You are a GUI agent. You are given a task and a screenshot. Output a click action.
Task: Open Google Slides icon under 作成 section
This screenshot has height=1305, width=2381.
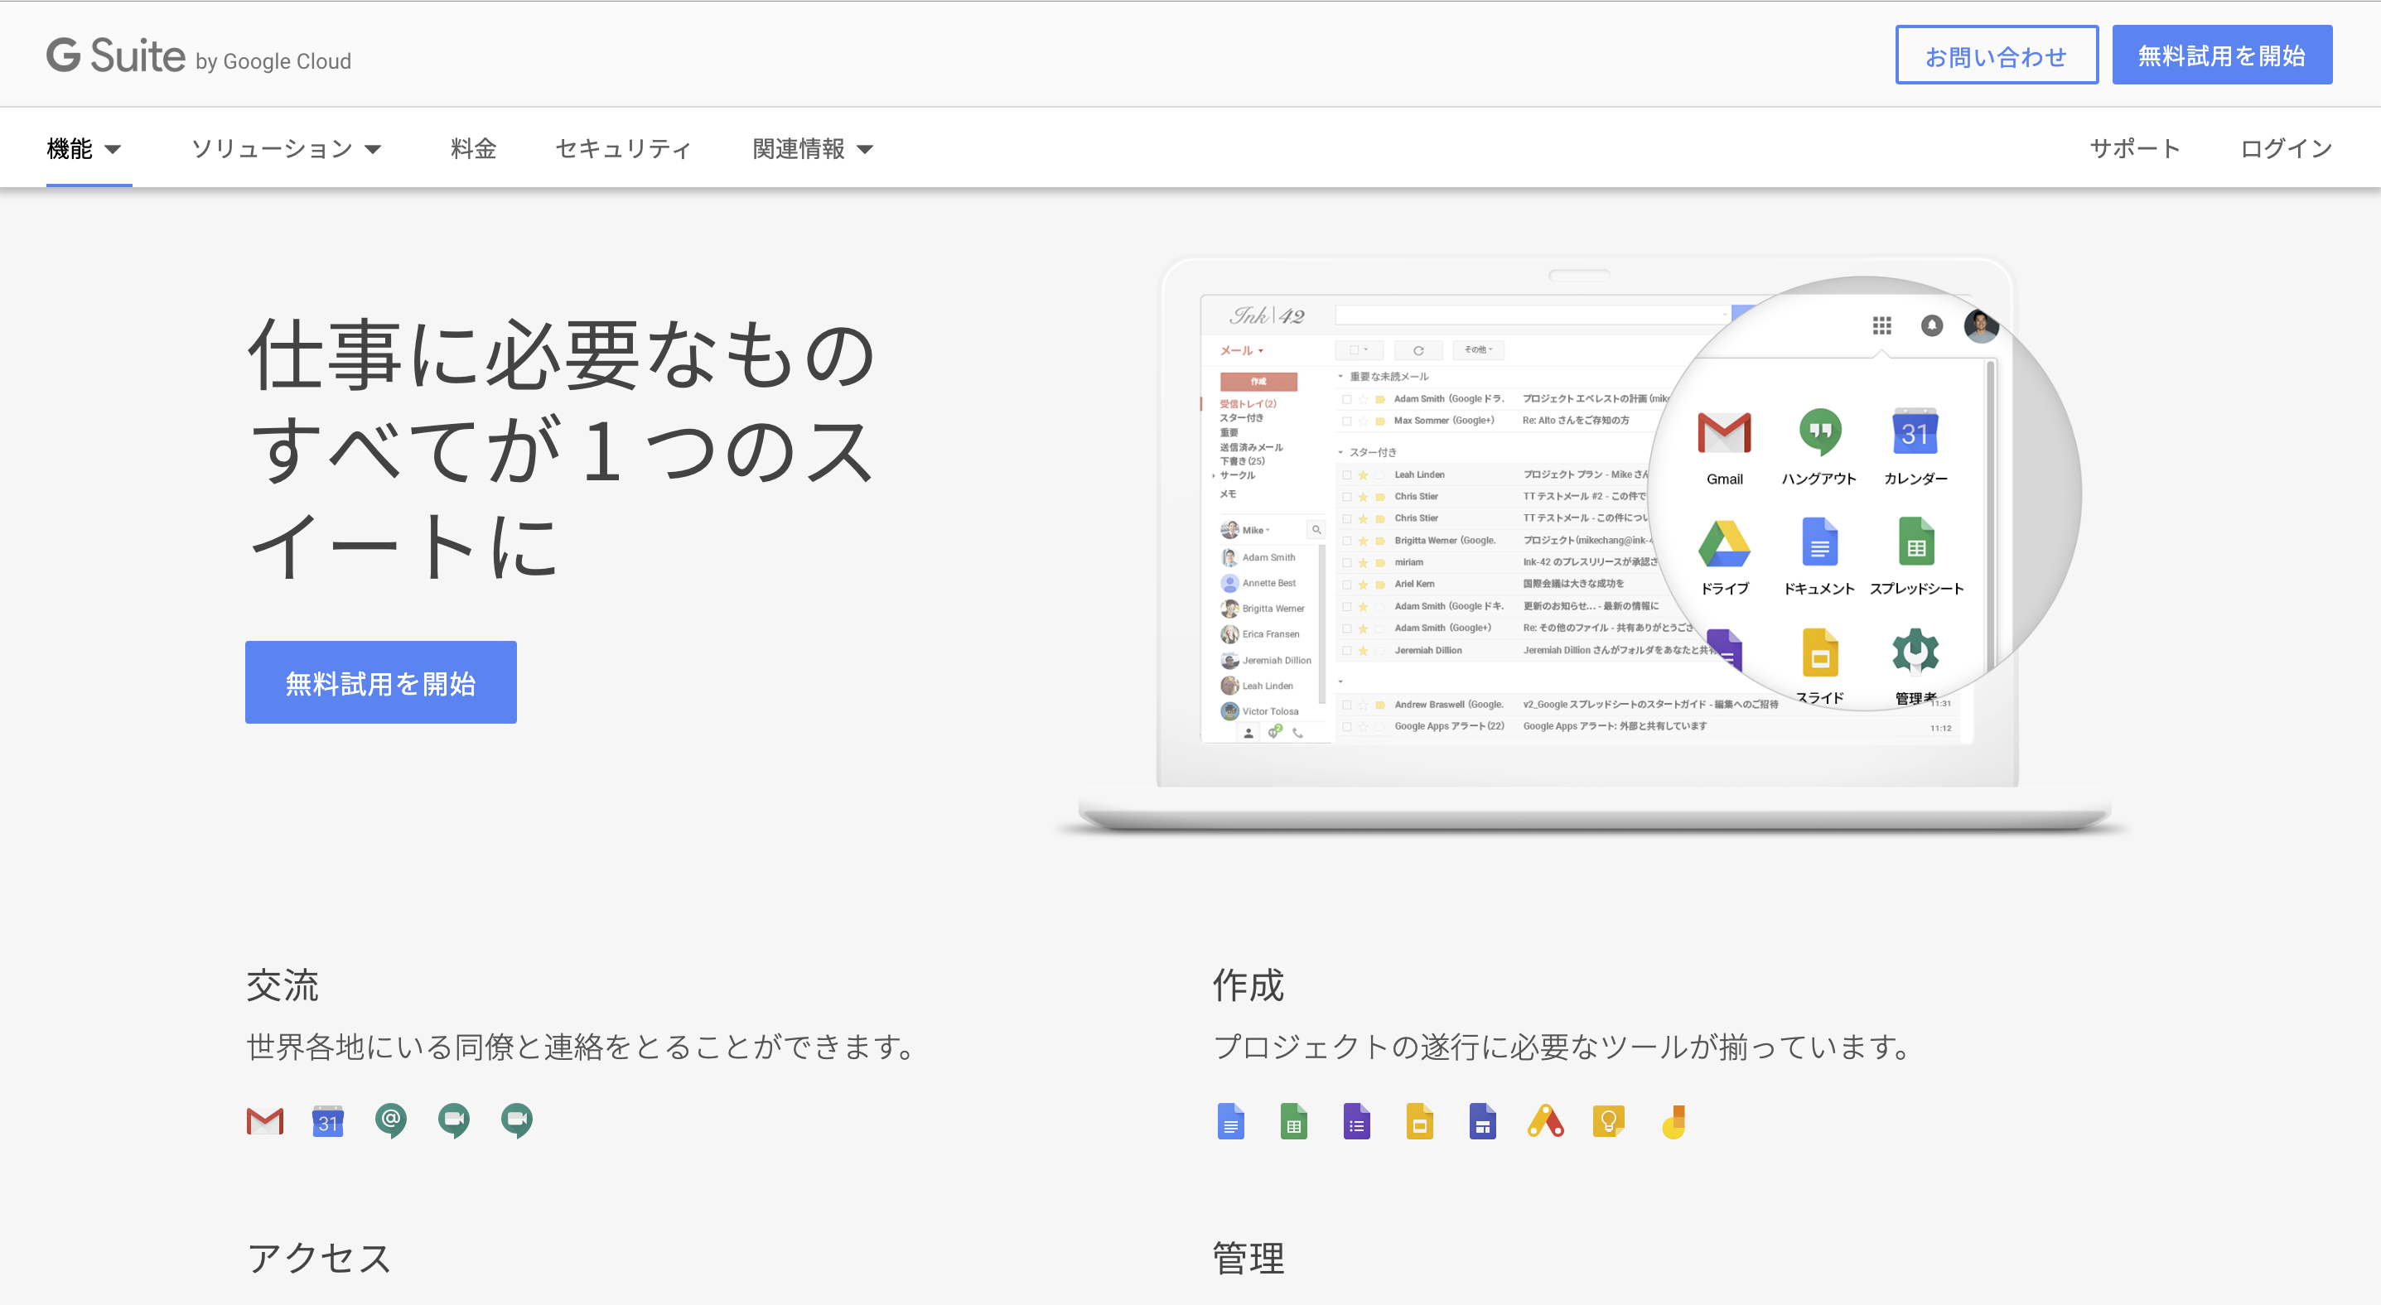(x=1419, y=1121)
